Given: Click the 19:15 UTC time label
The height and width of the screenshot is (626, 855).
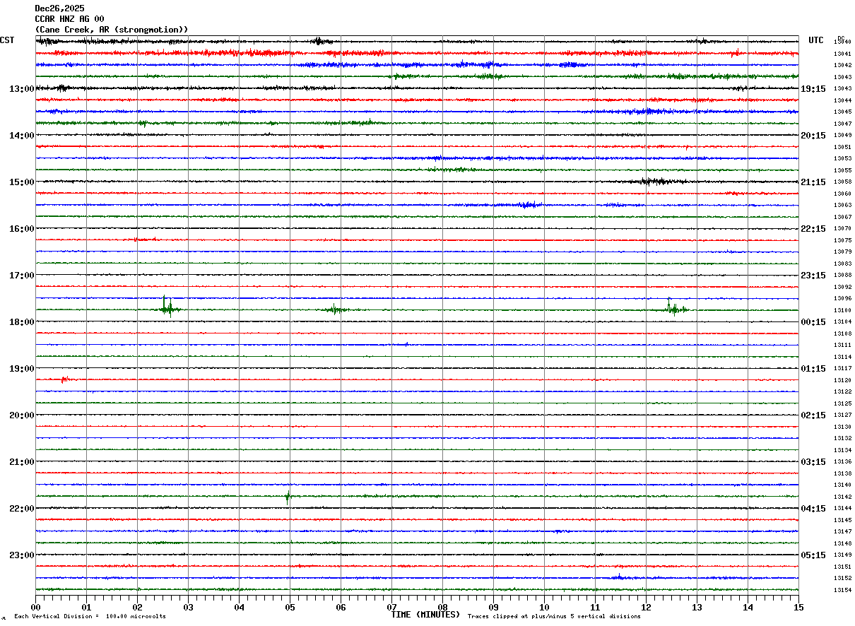Looking at the screenshot, I should [x=813, y=89].
